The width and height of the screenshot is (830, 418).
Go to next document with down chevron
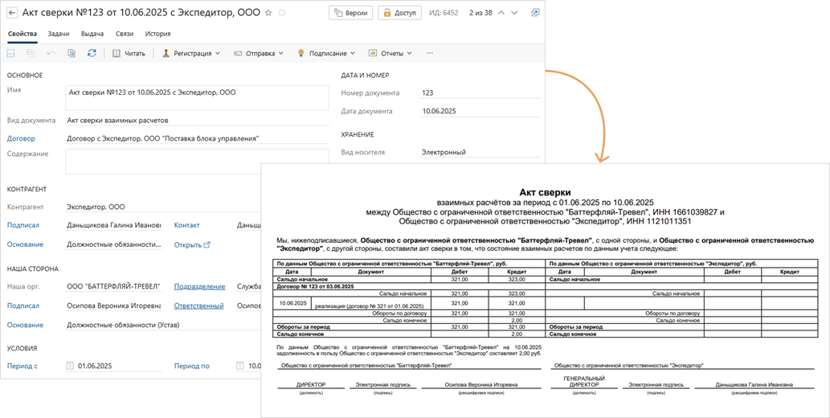514,13
